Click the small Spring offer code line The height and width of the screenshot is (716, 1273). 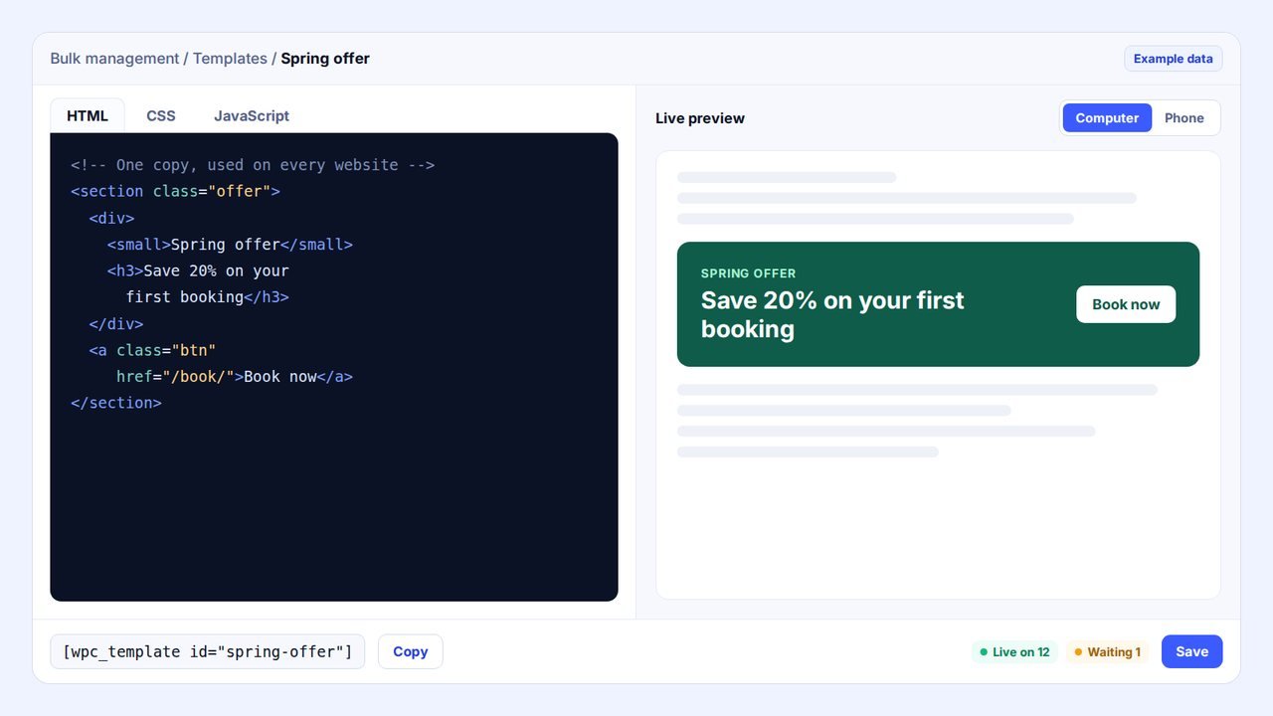[230, 245]
